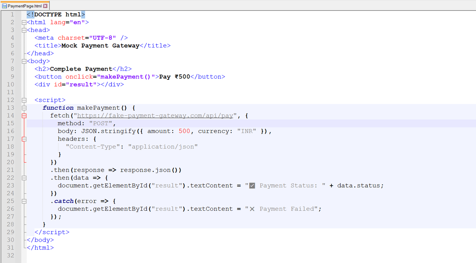Click the heading text Complete Payment
This screenshot has height=263, width=476.
point(81,69)
